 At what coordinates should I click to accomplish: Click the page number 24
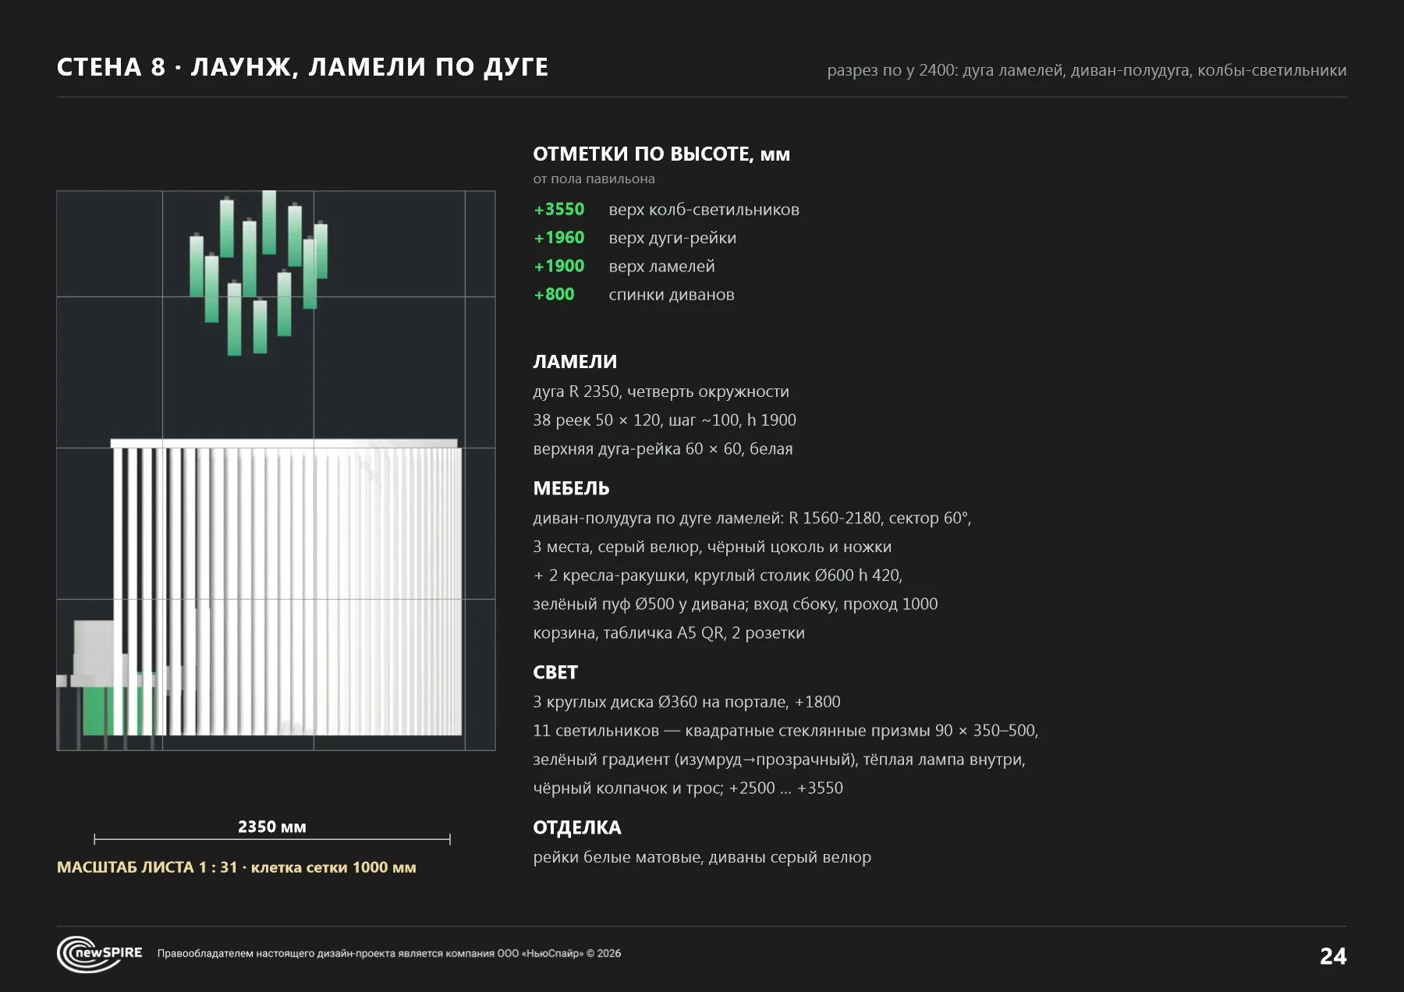[x=1333, y=956]
